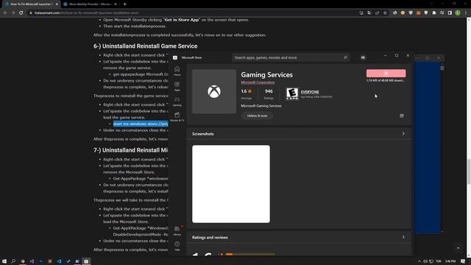Open Library in Store sidebar
The image size is (471, 265).
coord(177,230)
